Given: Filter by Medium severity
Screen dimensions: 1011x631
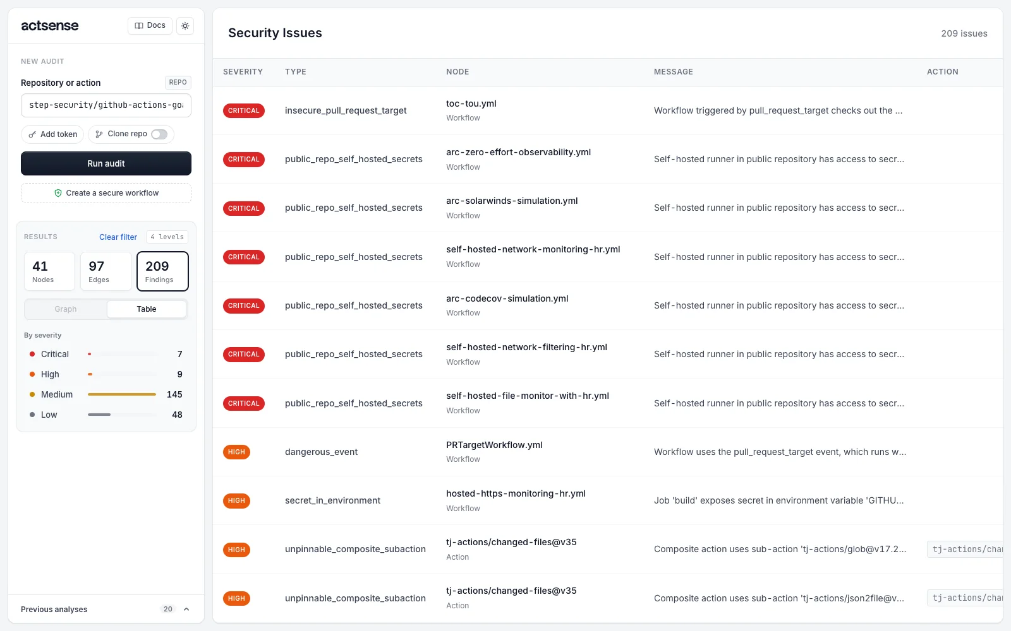Looking at the screenshot, I should [106, 394].
